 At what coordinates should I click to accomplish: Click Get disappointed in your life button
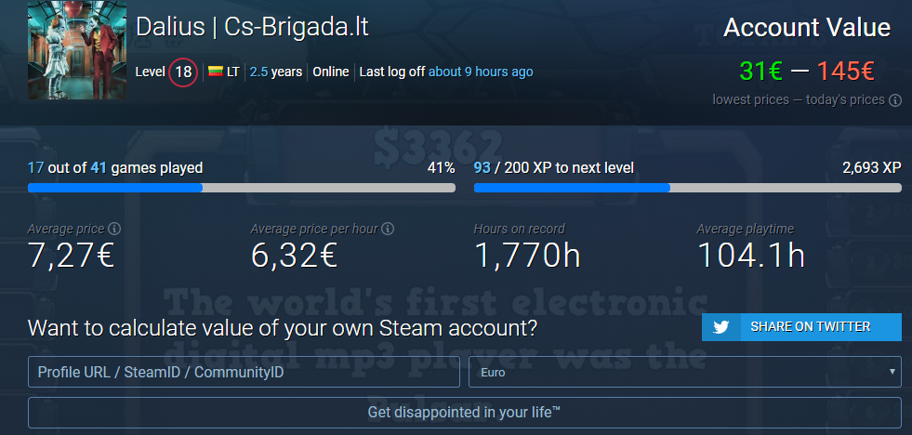465,413
